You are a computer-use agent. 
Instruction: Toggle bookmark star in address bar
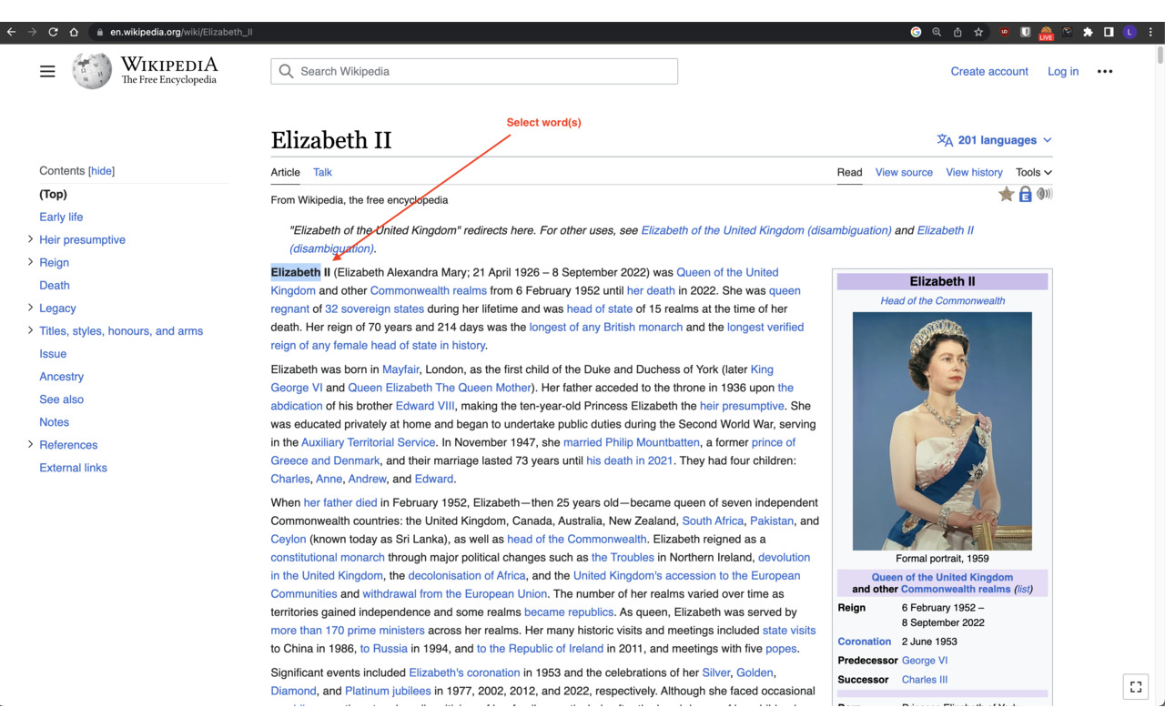coord(978,31)
